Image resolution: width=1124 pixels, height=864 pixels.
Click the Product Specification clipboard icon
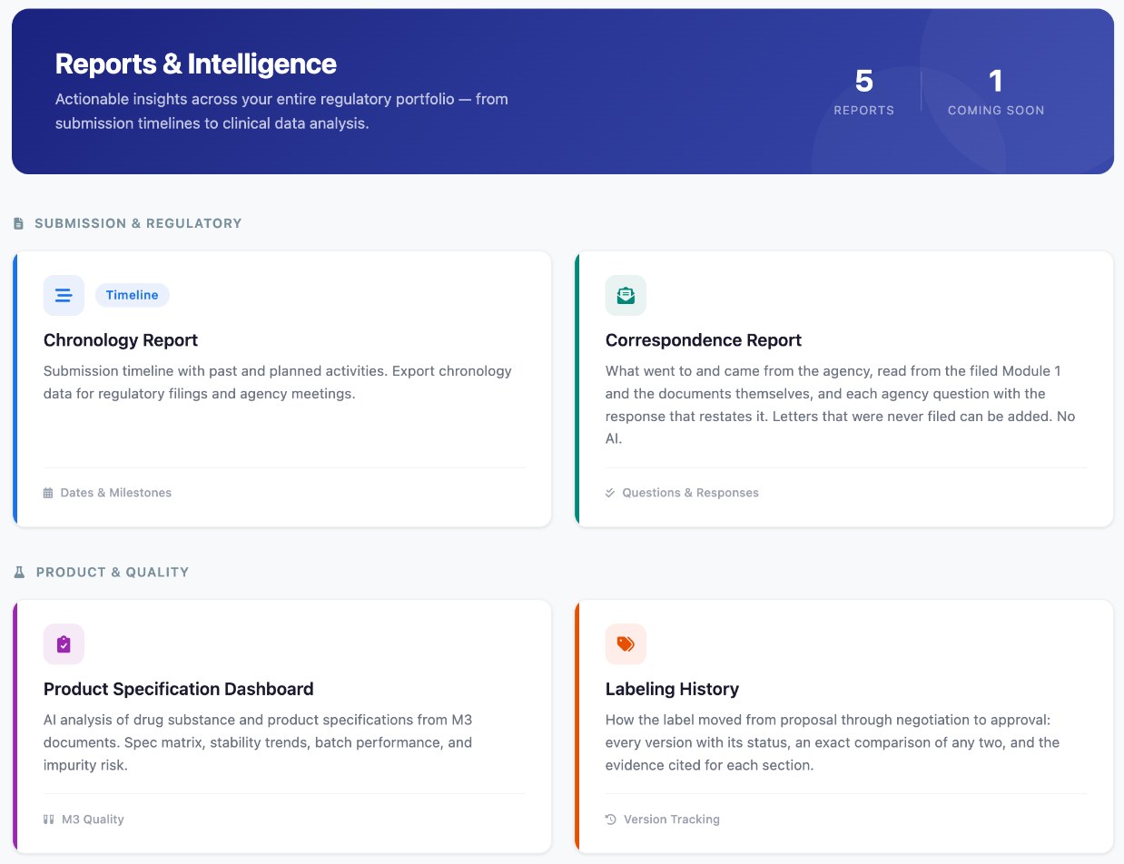(x=64, y=643)
